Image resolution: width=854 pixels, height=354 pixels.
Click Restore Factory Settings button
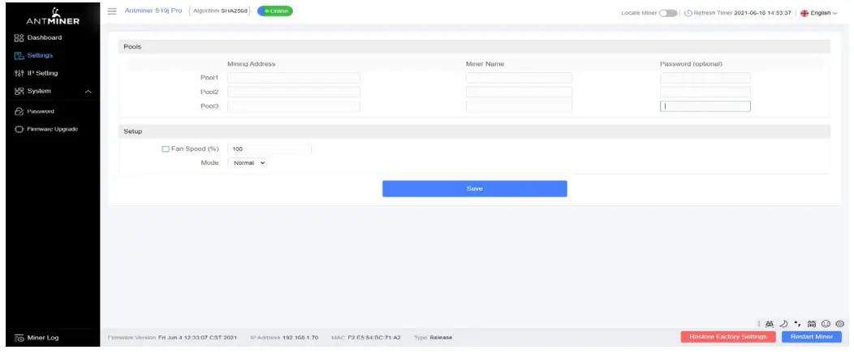click(728, 337)
